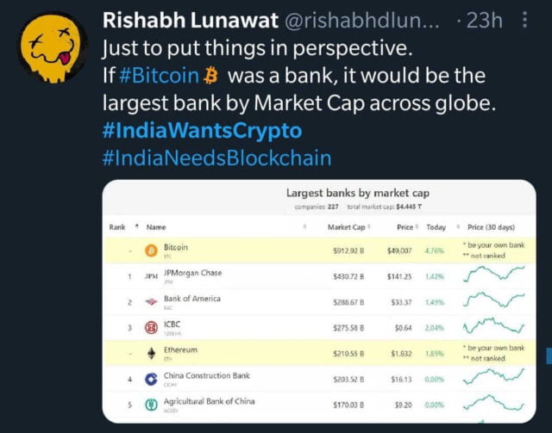Click the ICBC red logo icon
This screenshot has width=552, height=433.
click(151, 328)
